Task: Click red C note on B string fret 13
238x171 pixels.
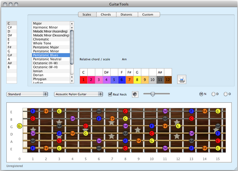Action: coord(192,119)
